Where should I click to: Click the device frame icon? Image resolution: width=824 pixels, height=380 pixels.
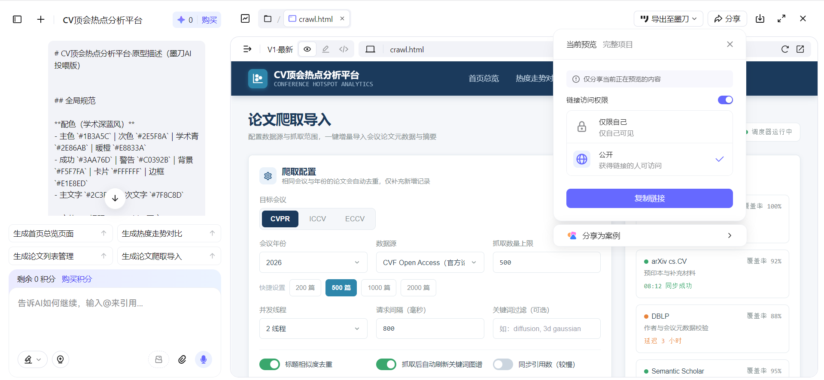370,49
